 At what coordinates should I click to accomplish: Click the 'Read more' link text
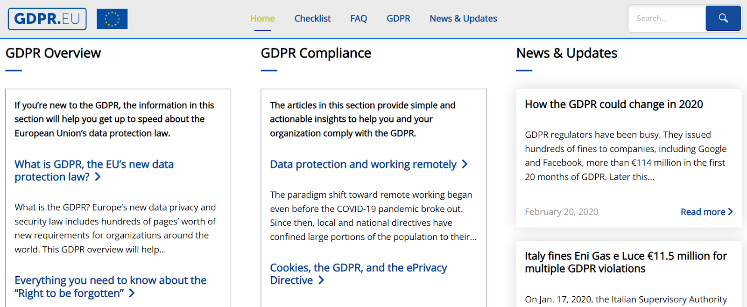click(703, 212)
